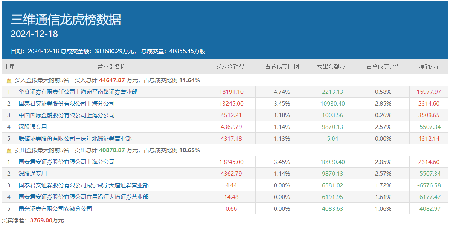This screenshot has height=228, width=450.
Task: Open 甬兴证券有限公司安徽分公司 link
Action: pos(55,208)
